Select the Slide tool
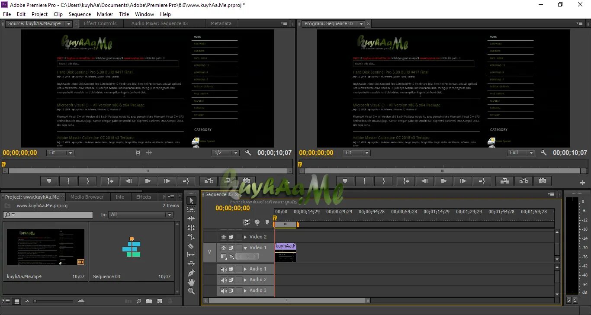Viewport: 591px width, 315px height. click(191, 264)
